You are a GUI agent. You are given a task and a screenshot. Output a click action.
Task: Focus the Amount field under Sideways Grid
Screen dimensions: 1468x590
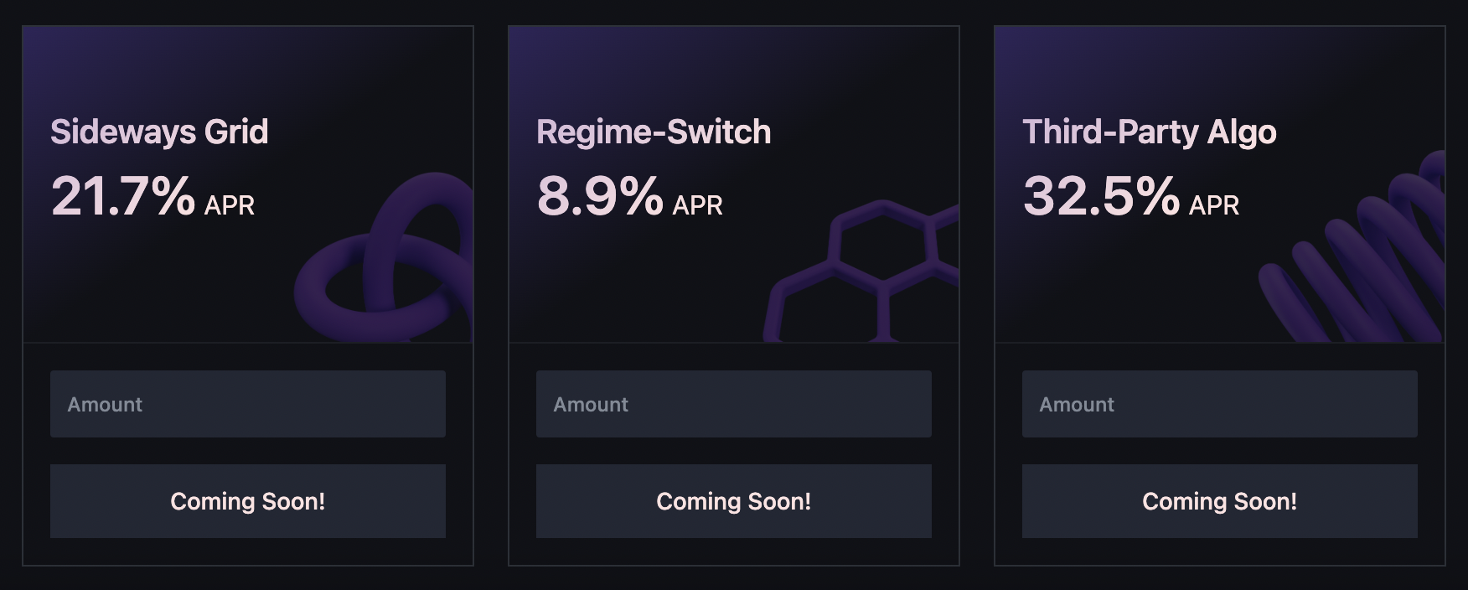[248, 404]
